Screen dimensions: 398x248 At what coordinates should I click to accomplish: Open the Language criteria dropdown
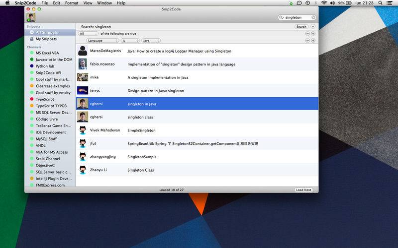point(102,40)
